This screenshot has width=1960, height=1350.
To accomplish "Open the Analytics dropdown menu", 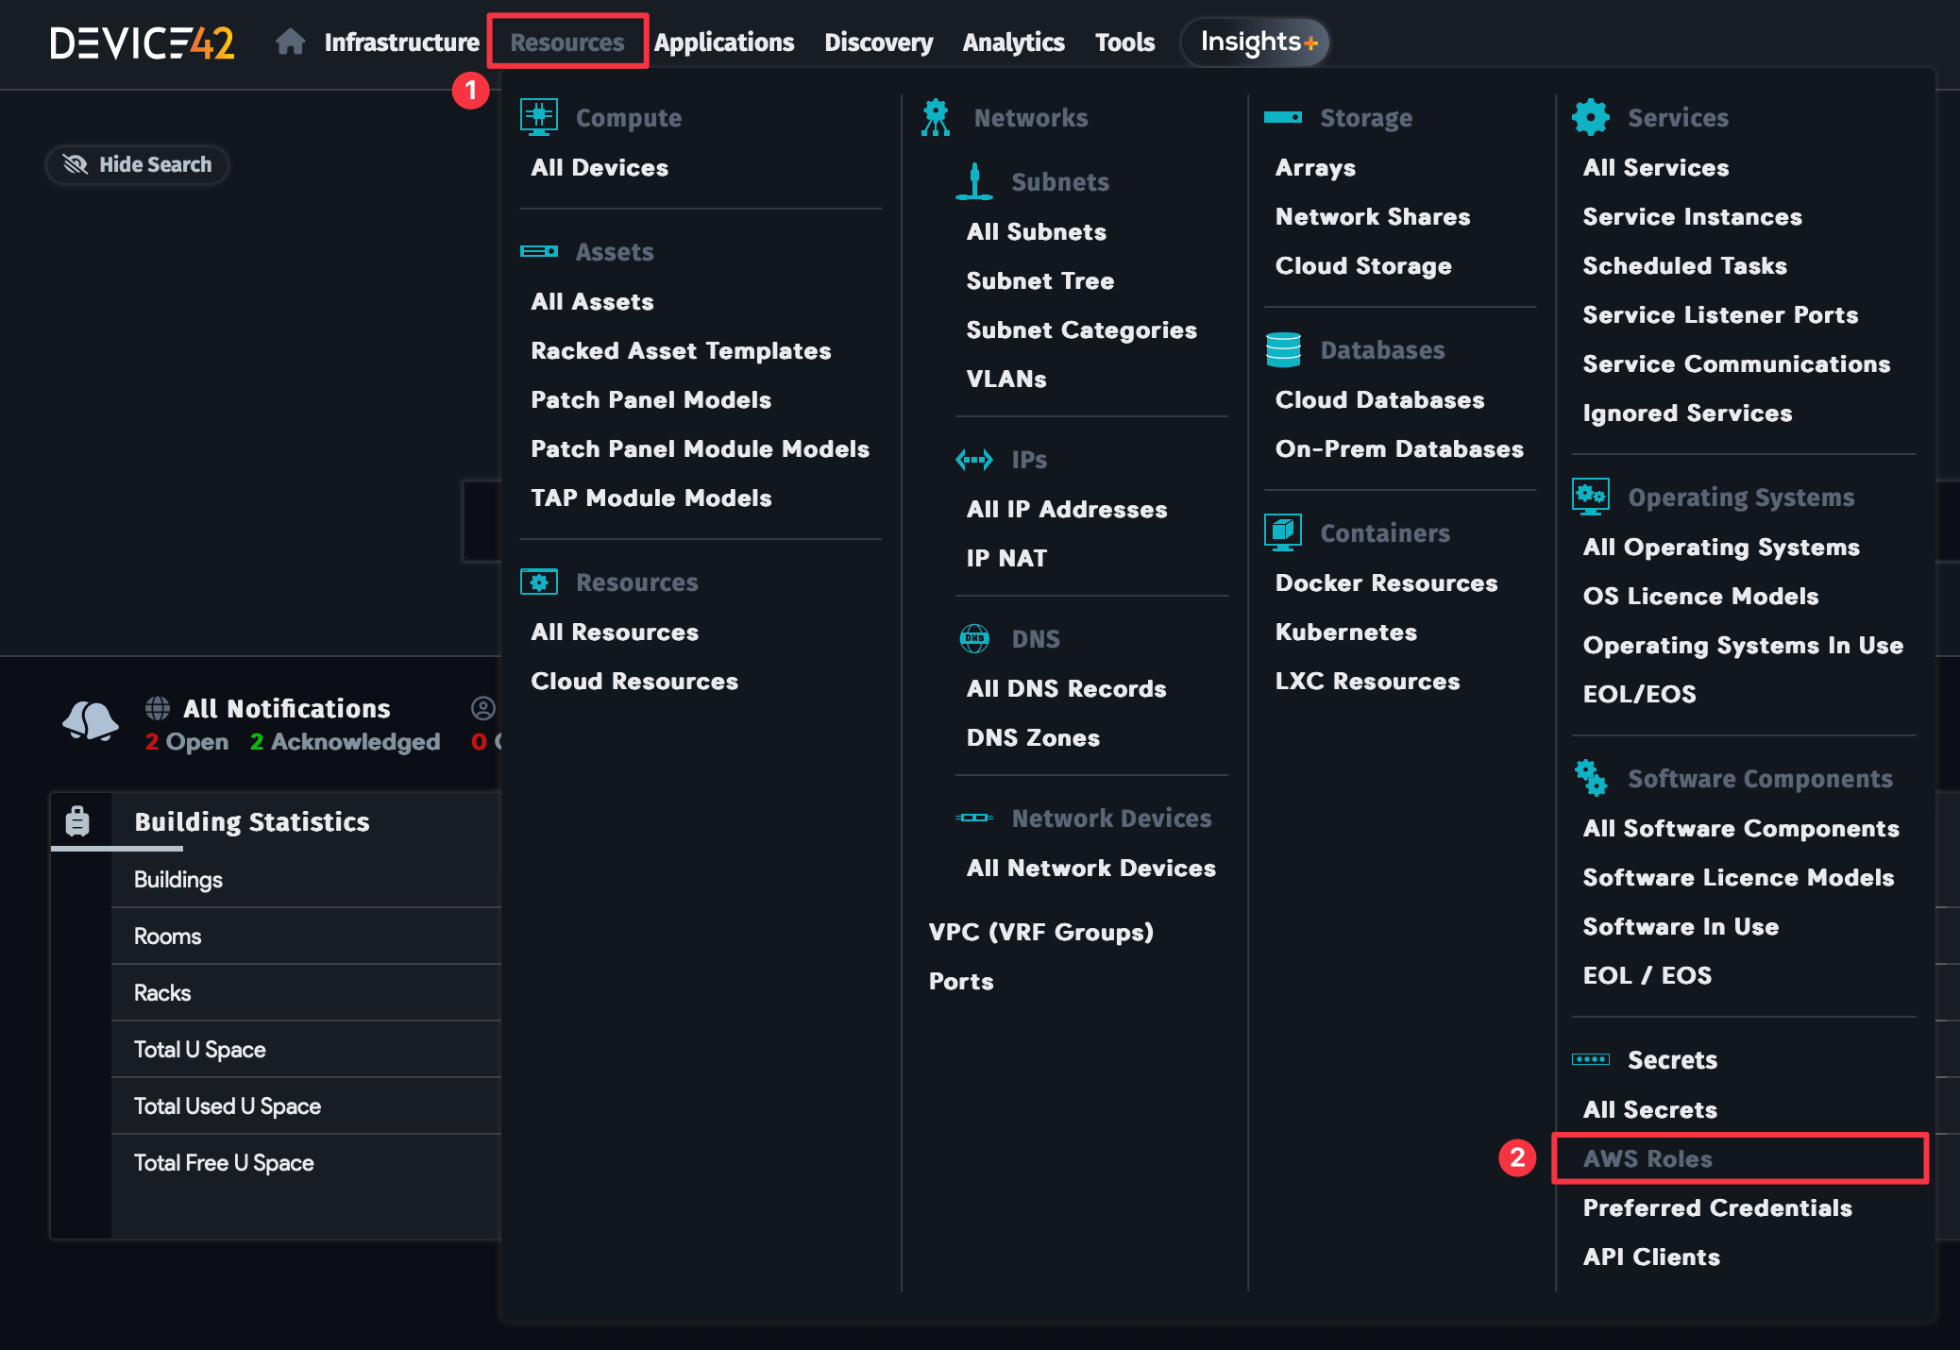I will point(1012,42).
